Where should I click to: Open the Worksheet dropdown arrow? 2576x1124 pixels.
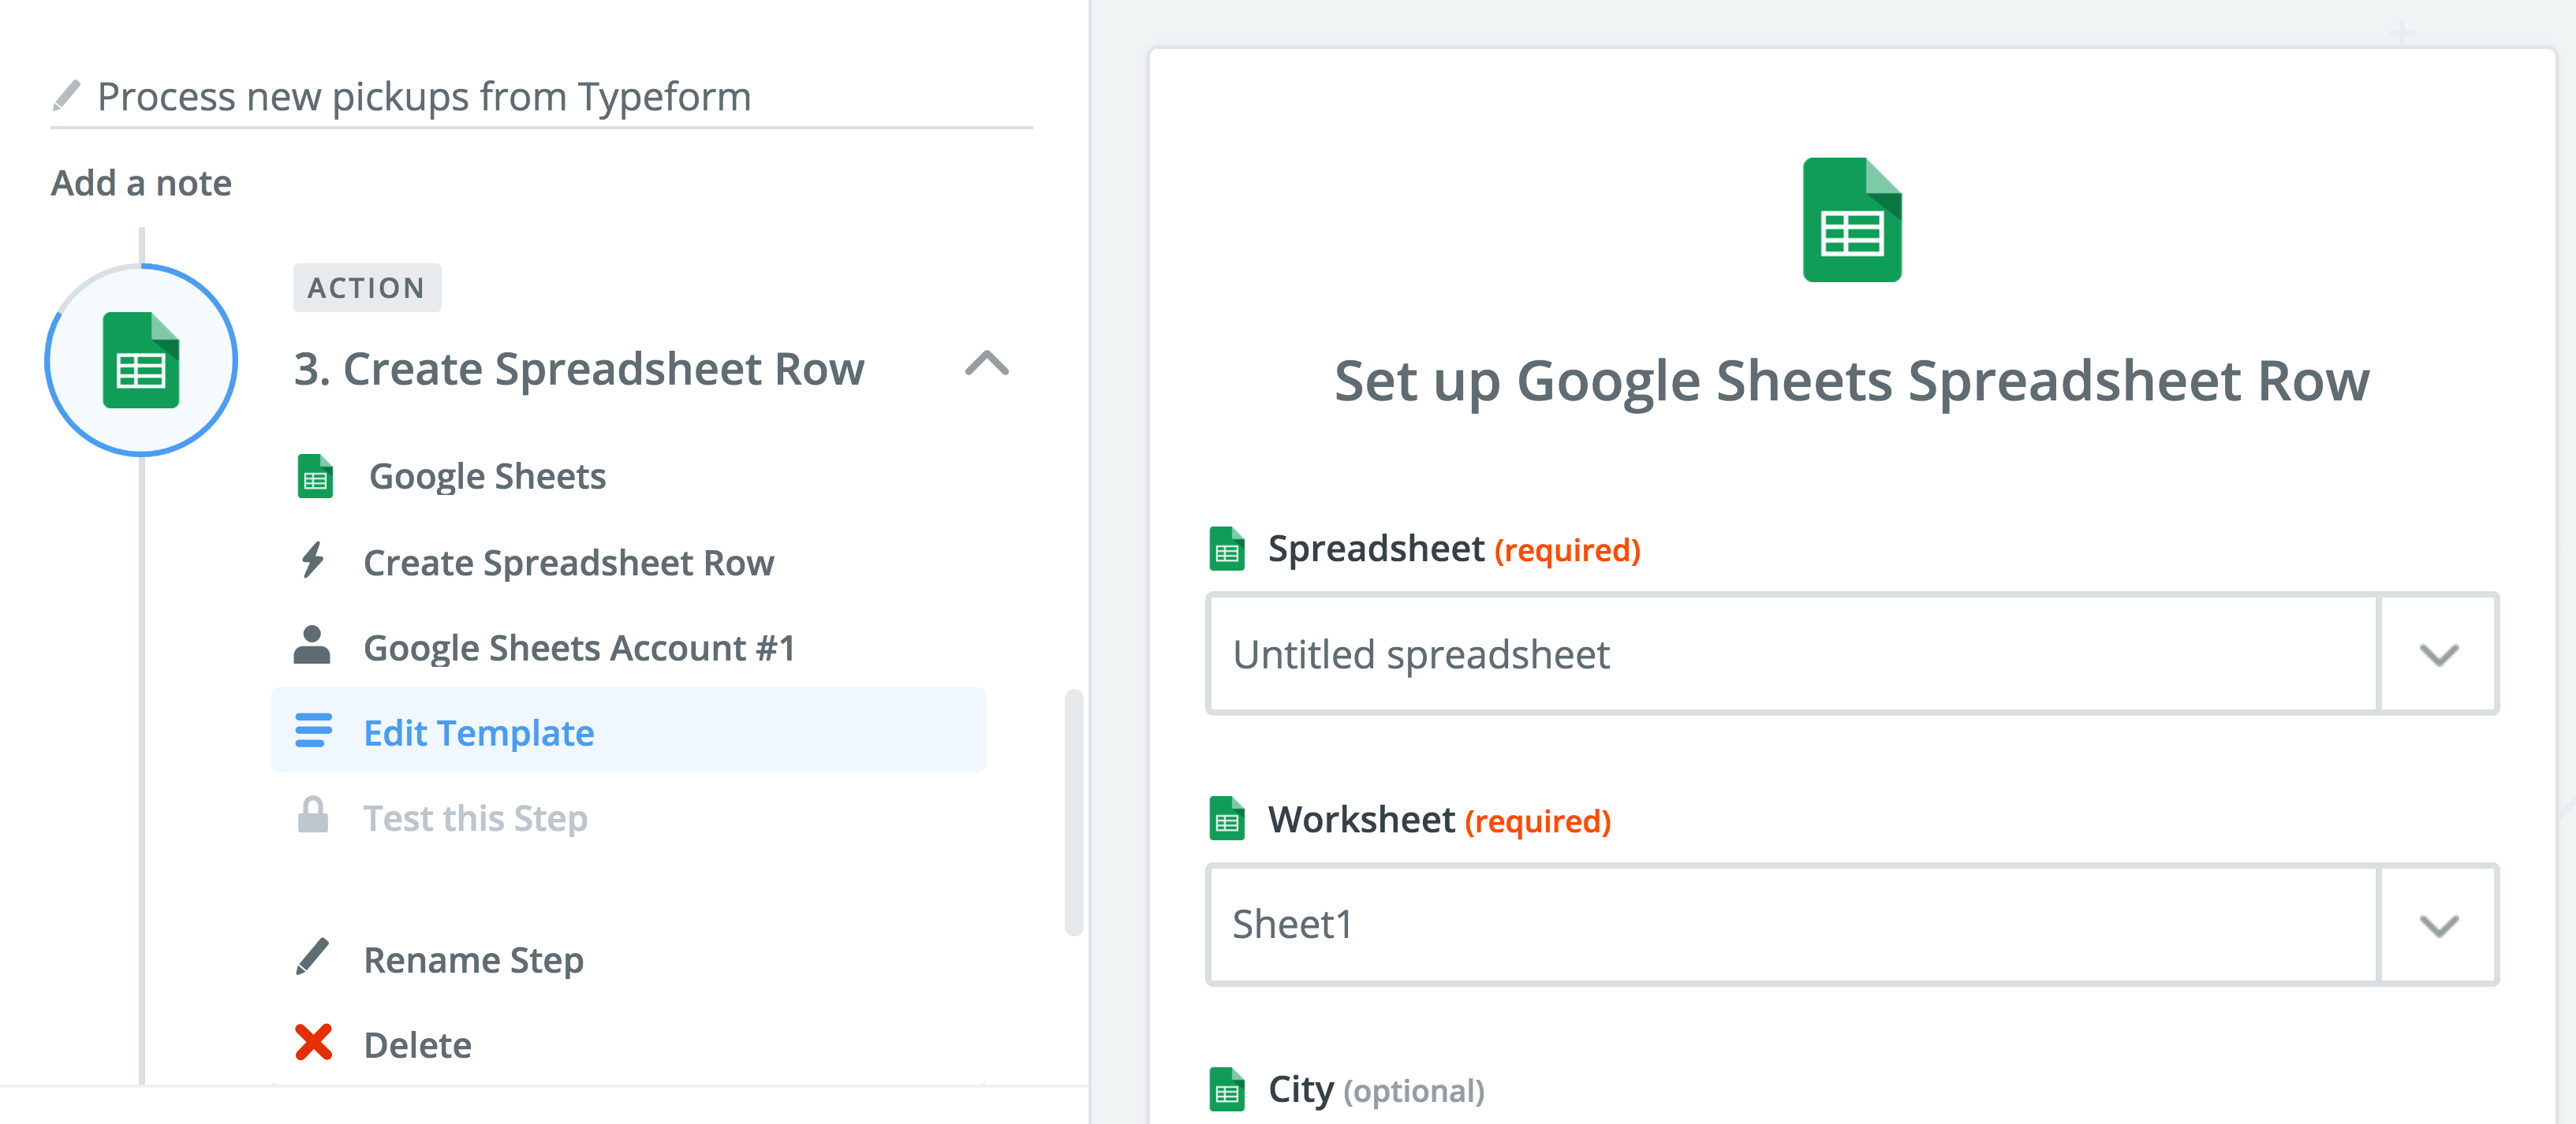[x=2437, y=925]
